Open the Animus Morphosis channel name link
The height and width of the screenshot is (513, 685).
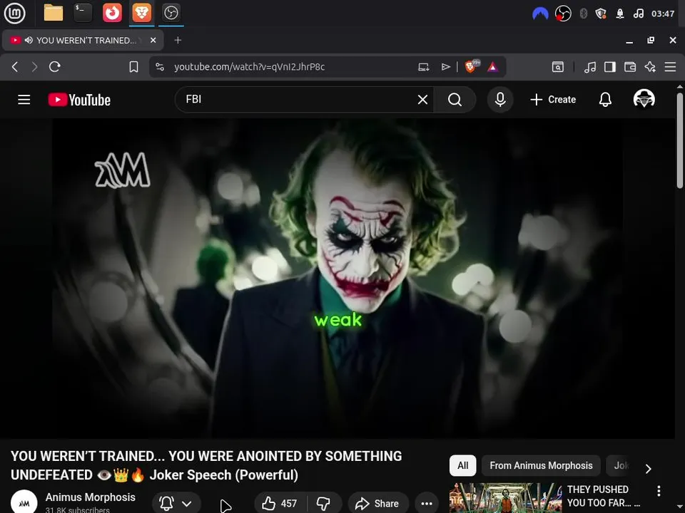click(91, 497)
